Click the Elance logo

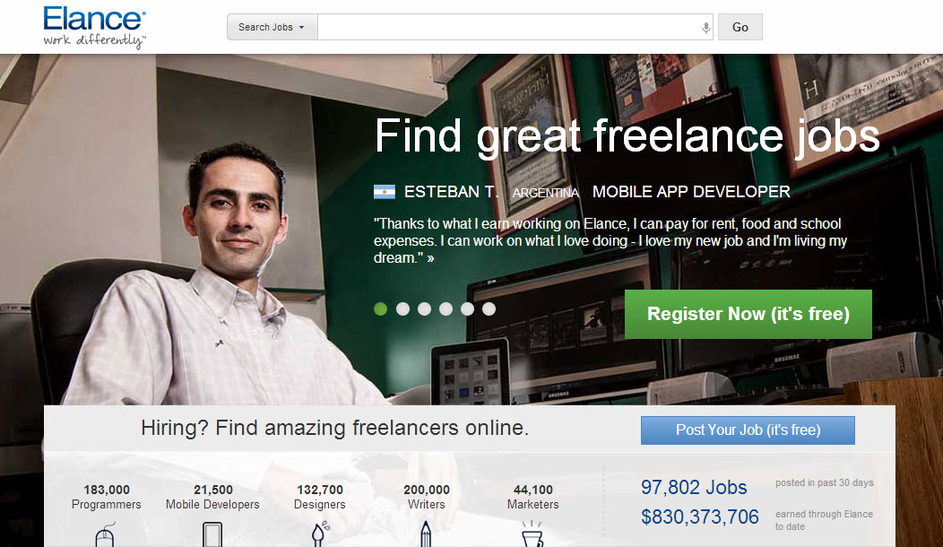(x=94, y=27)
